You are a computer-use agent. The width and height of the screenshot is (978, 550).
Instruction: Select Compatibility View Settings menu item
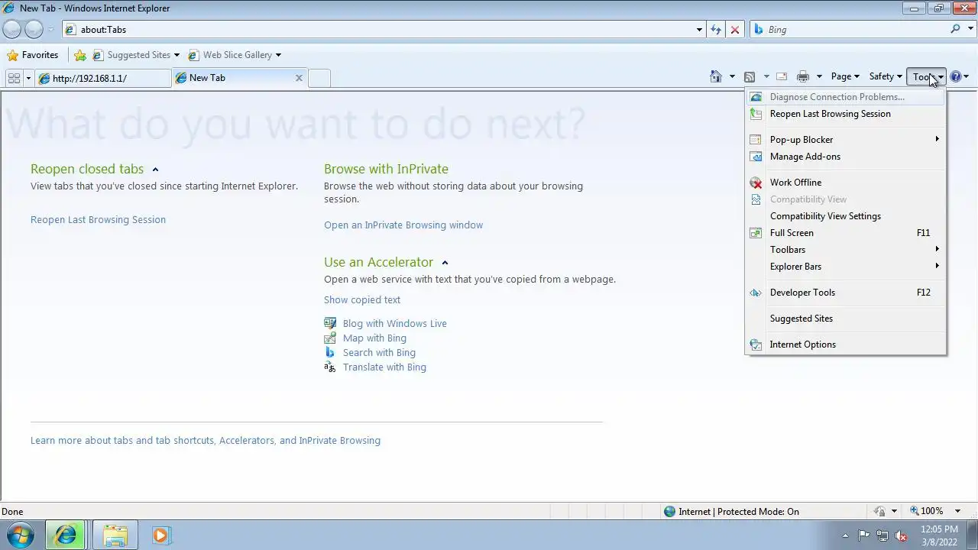point(846,216)
